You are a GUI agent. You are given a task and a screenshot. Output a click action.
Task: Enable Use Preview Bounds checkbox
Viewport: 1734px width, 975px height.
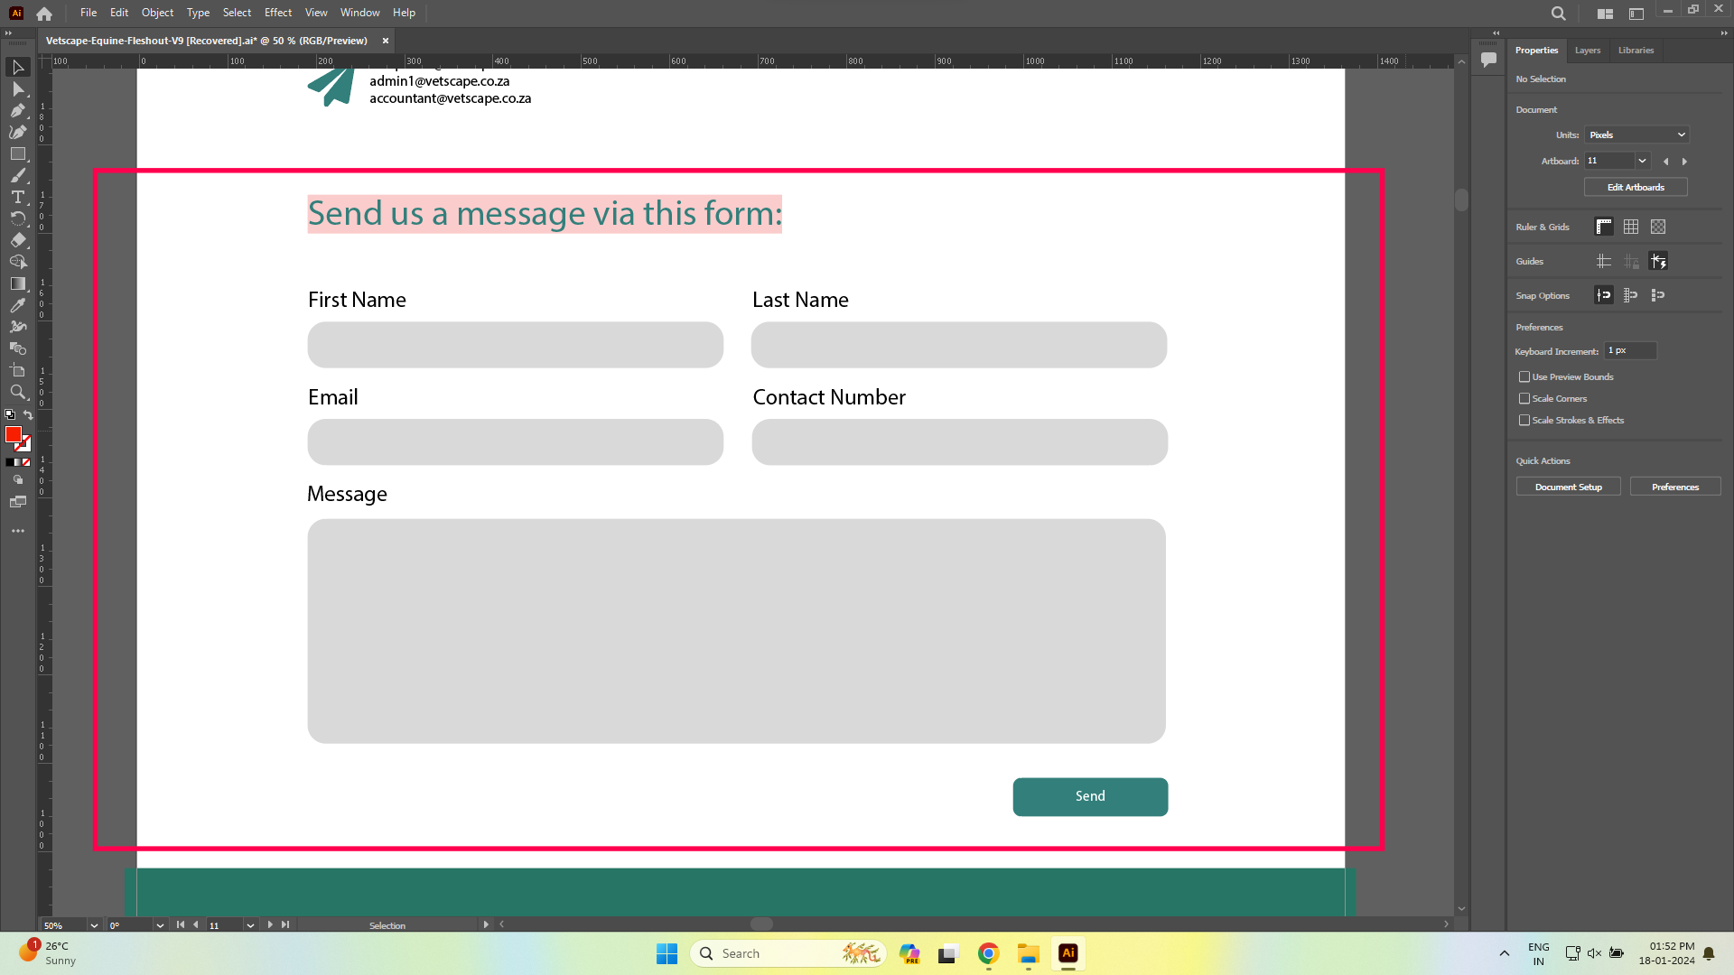click(1524, 376)
